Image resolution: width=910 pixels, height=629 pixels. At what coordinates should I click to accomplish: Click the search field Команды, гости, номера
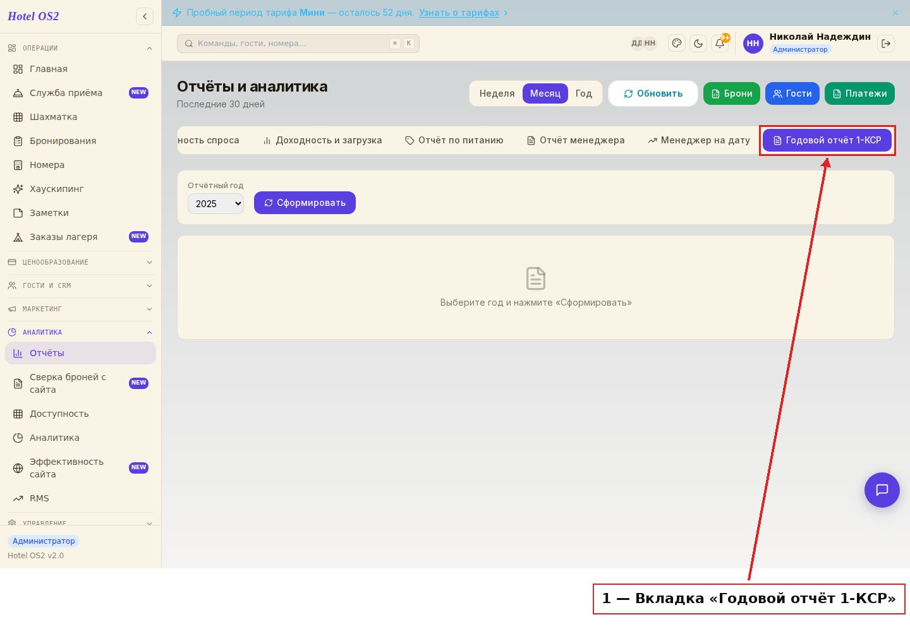pyautogui.click(x=298, y=44)
